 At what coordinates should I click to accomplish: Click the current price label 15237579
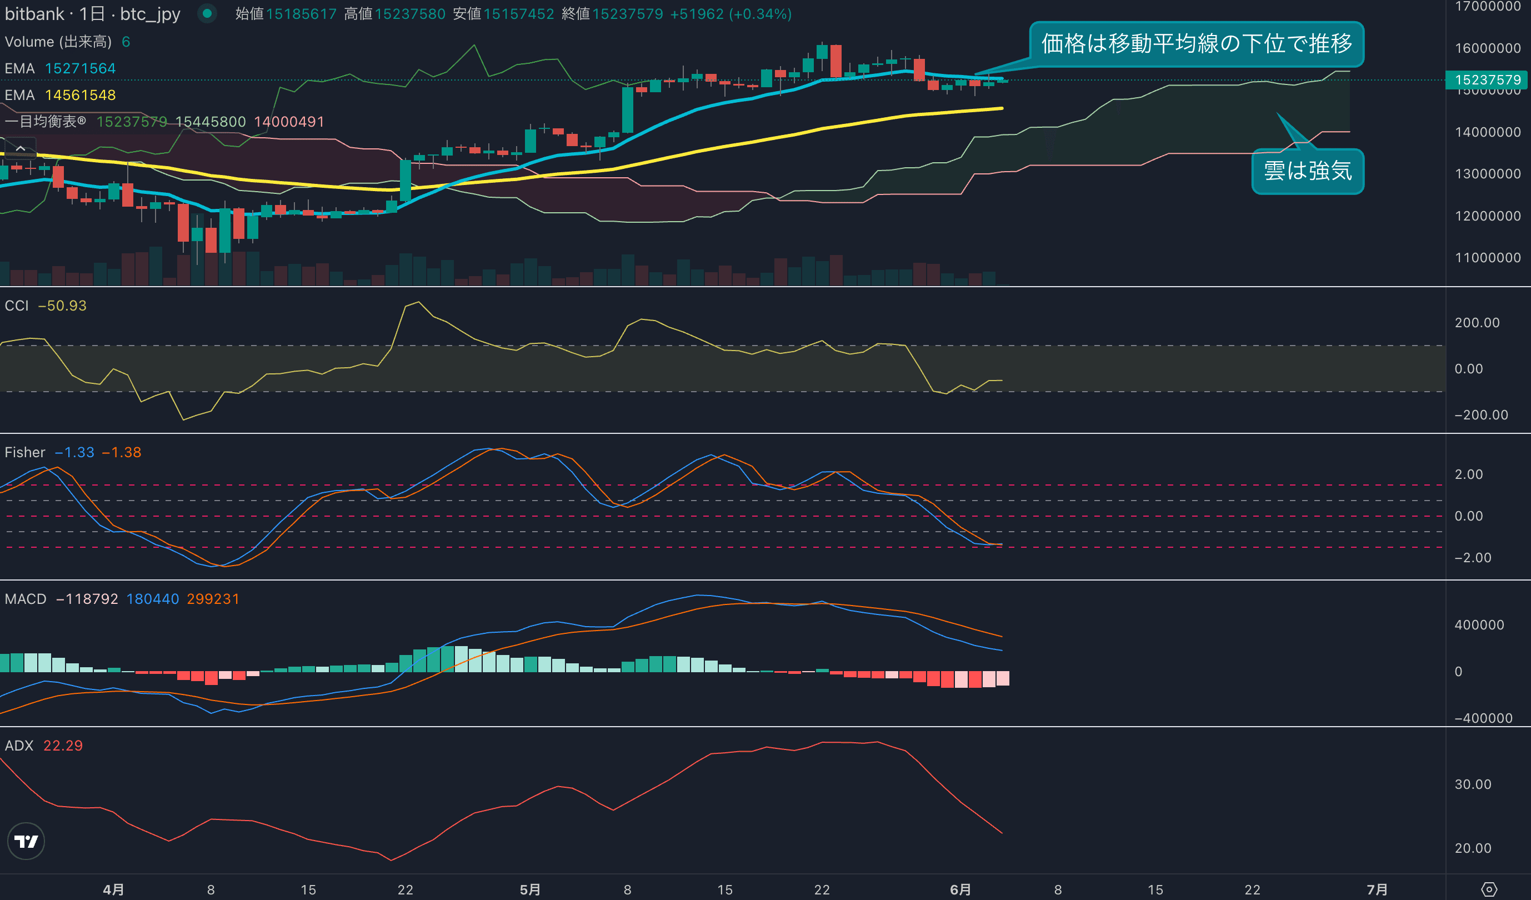pos(1487,79)
